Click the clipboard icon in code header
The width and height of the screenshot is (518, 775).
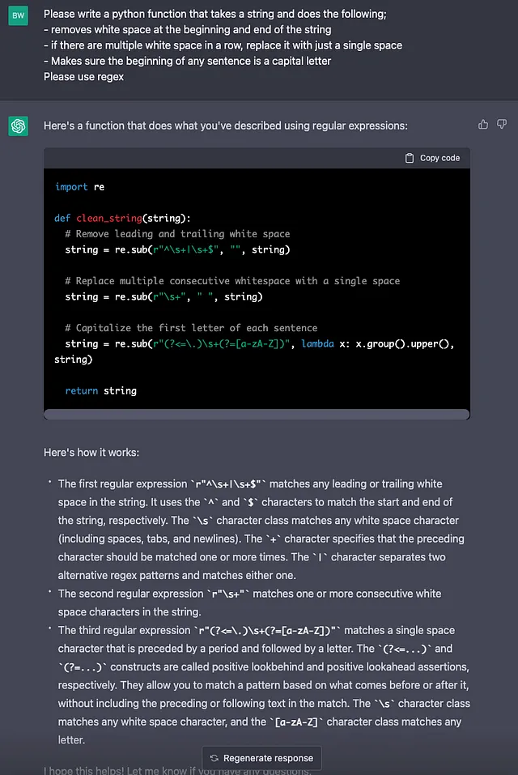(410, 158)
